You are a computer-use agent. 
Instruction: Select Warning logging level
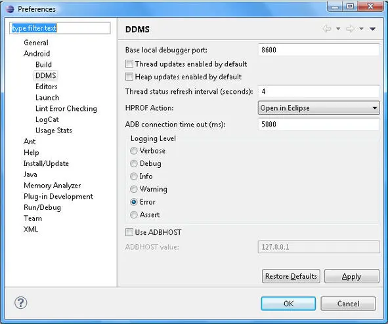[x=134, y=189]
